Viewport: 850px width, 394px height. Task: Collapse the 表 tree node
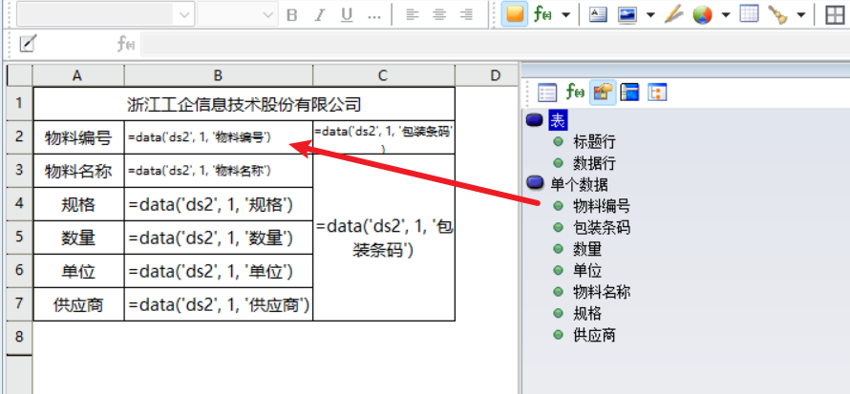click(535, 120)
